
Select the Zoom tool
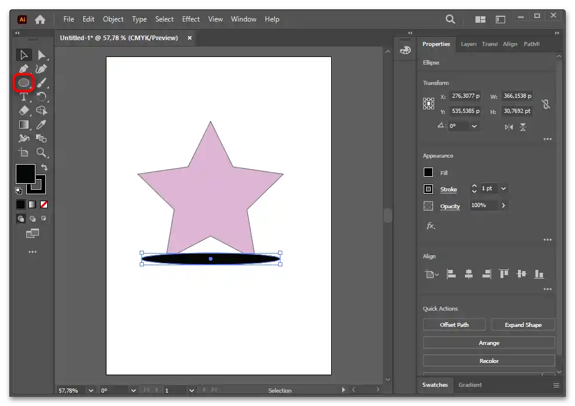41,152
